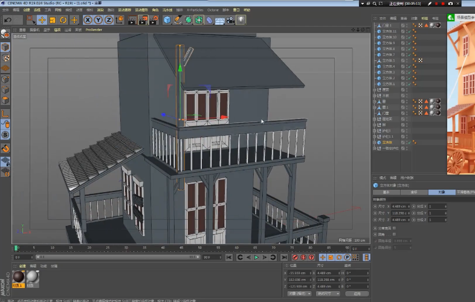Add a light using the bulb icon
Image resolution: width=475 pixels, height=302 pixels.
pyautogui.click(x=241, y=20)
